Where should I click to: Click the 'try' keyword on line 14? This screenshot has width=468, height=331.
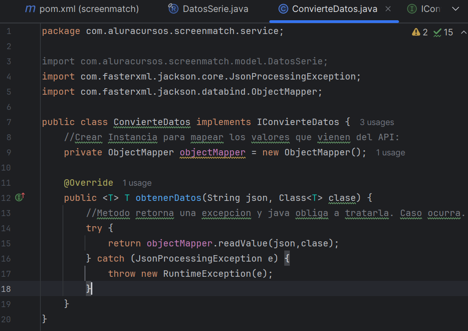coord(94,228)
